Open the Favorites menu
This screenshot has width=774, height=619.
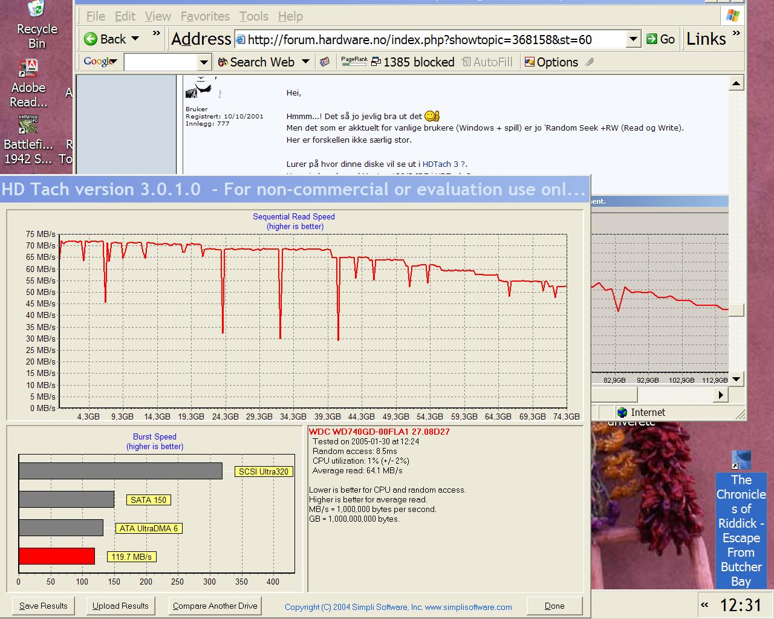205,16
